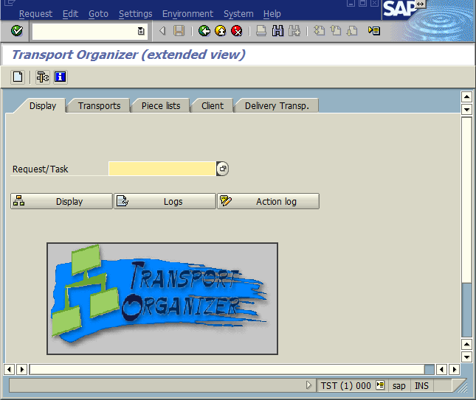476x400 pixels.
Task: Click the Next Page icon
Action: (x=352, y=31)
